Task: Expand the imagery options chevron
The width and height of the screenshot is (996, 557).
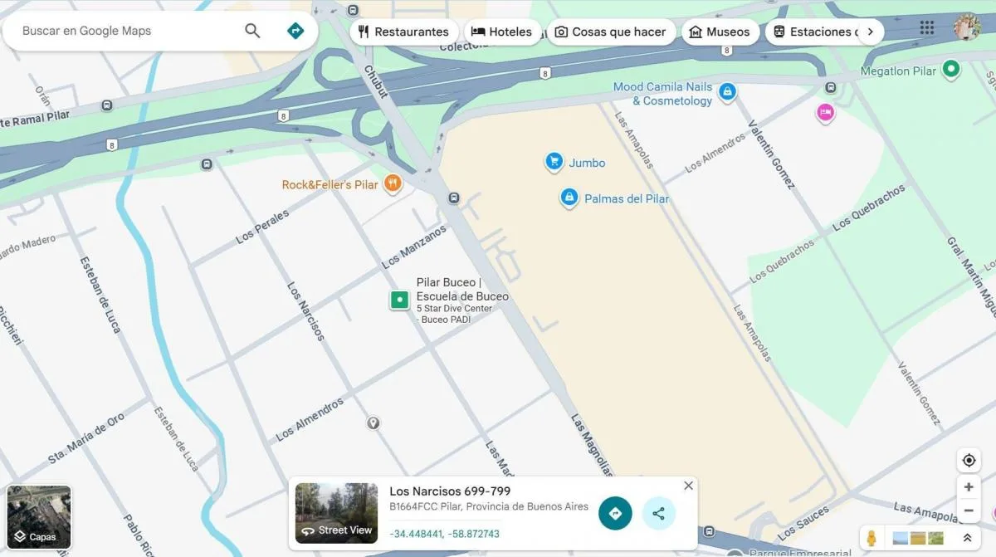Action: pos(967,538)
